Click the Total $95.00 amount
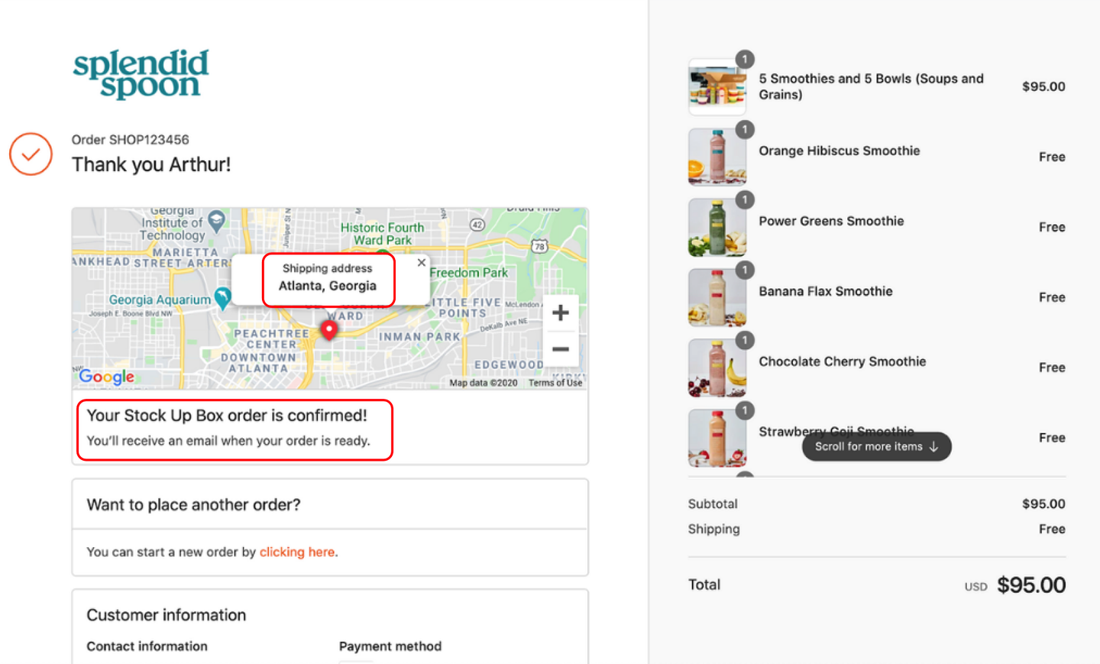This screenshot has width=1100, height=664. [x=1030, y=585]
